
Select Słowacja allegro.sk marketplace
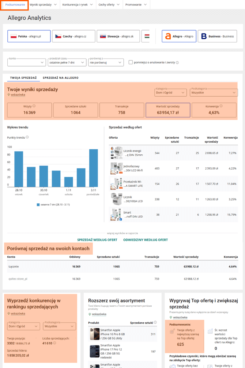pyautogui.click(x=118, y=36)
